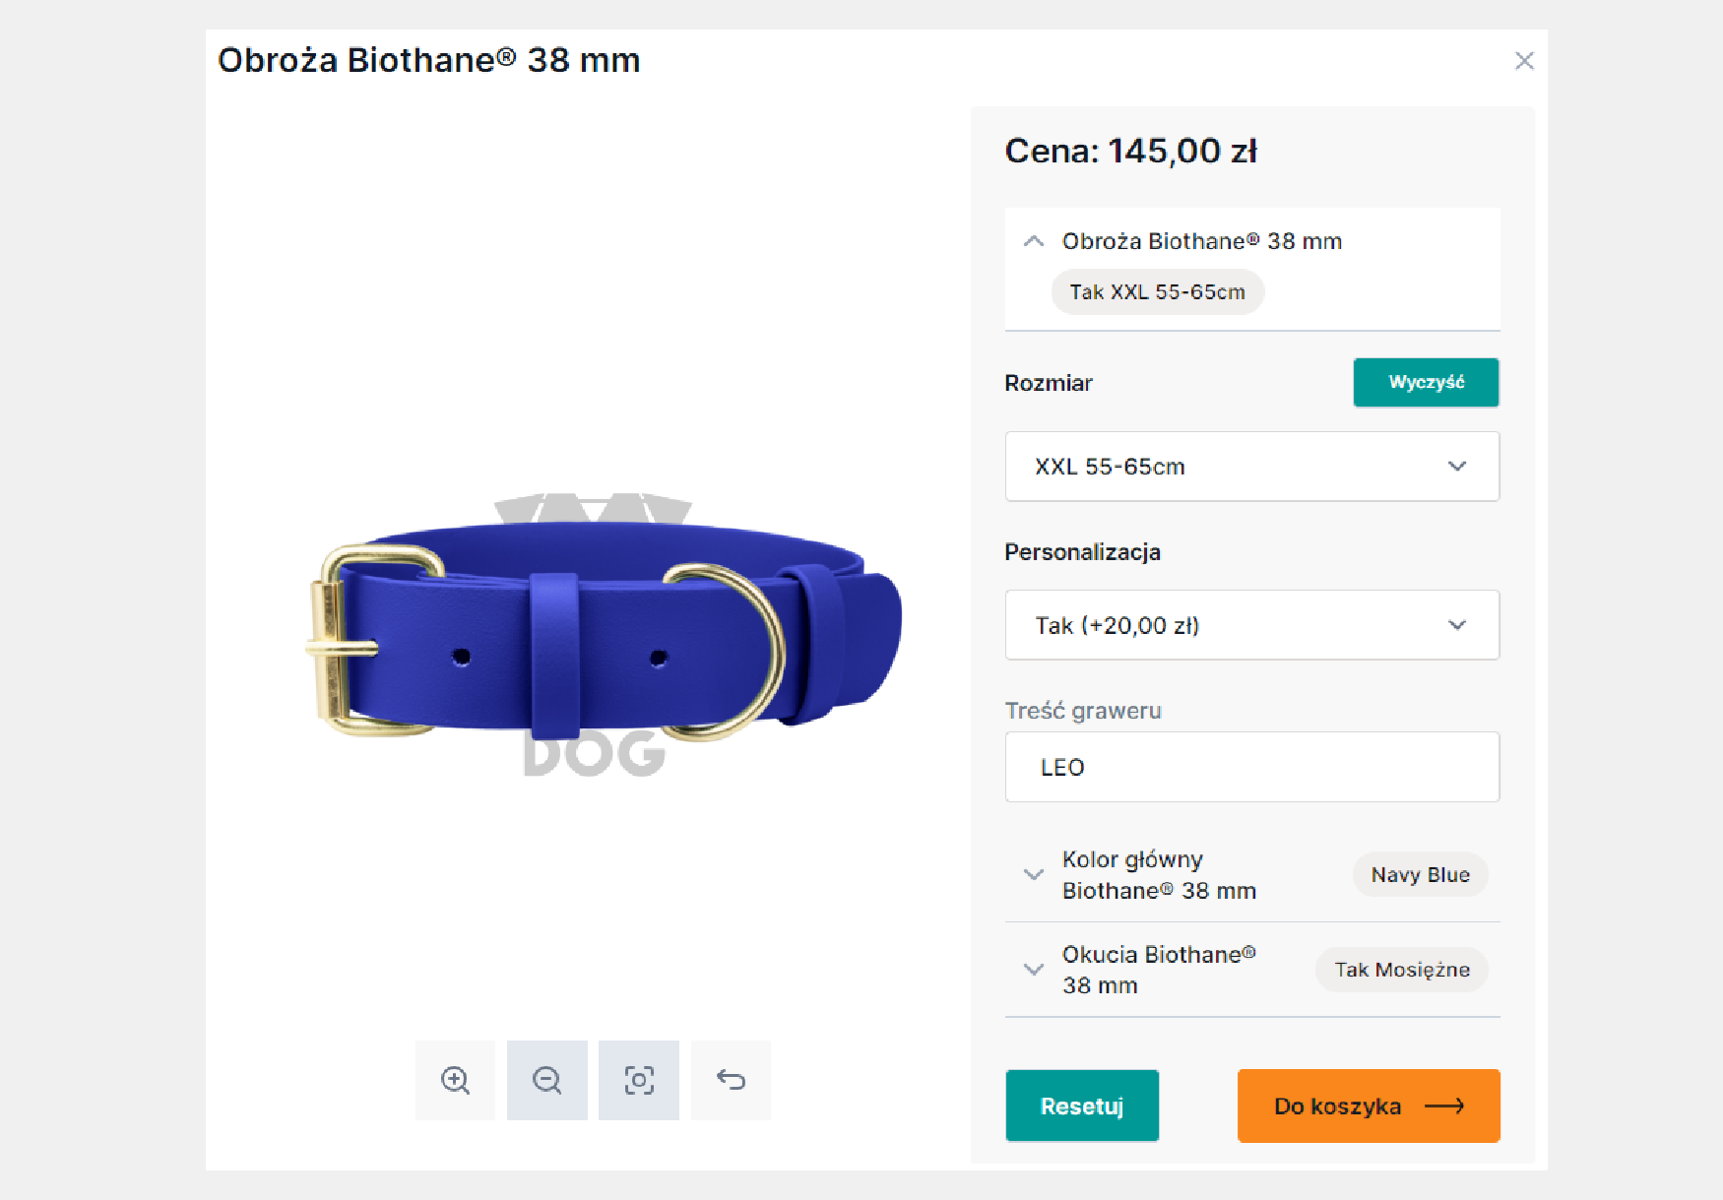
Task: Add the collar to cart via Do koszyka
Action: tap(1368, 1105)
